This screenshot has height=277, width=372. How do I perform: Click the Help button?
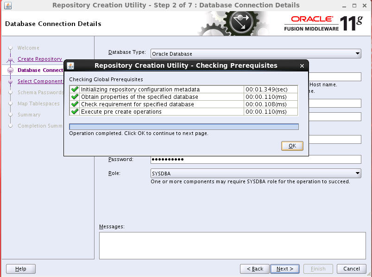[21, 269]
